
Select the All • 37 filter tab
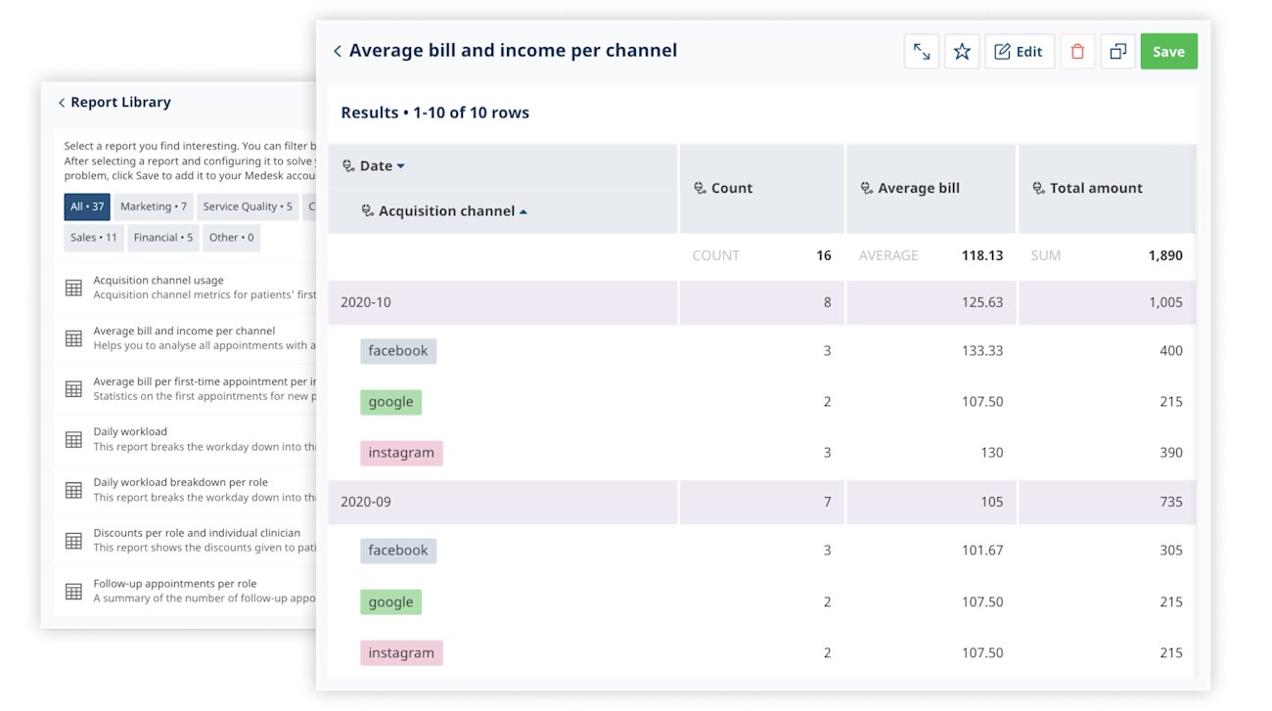pos(87,206)
